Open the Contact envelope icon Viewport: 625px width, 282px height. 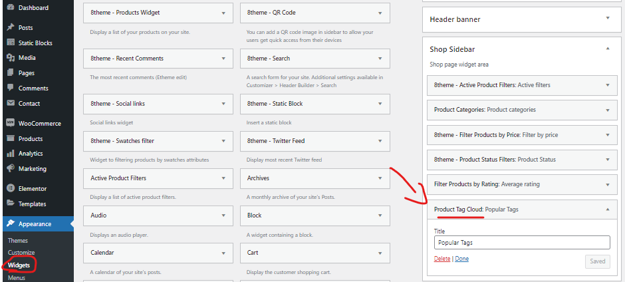[11, 103]
